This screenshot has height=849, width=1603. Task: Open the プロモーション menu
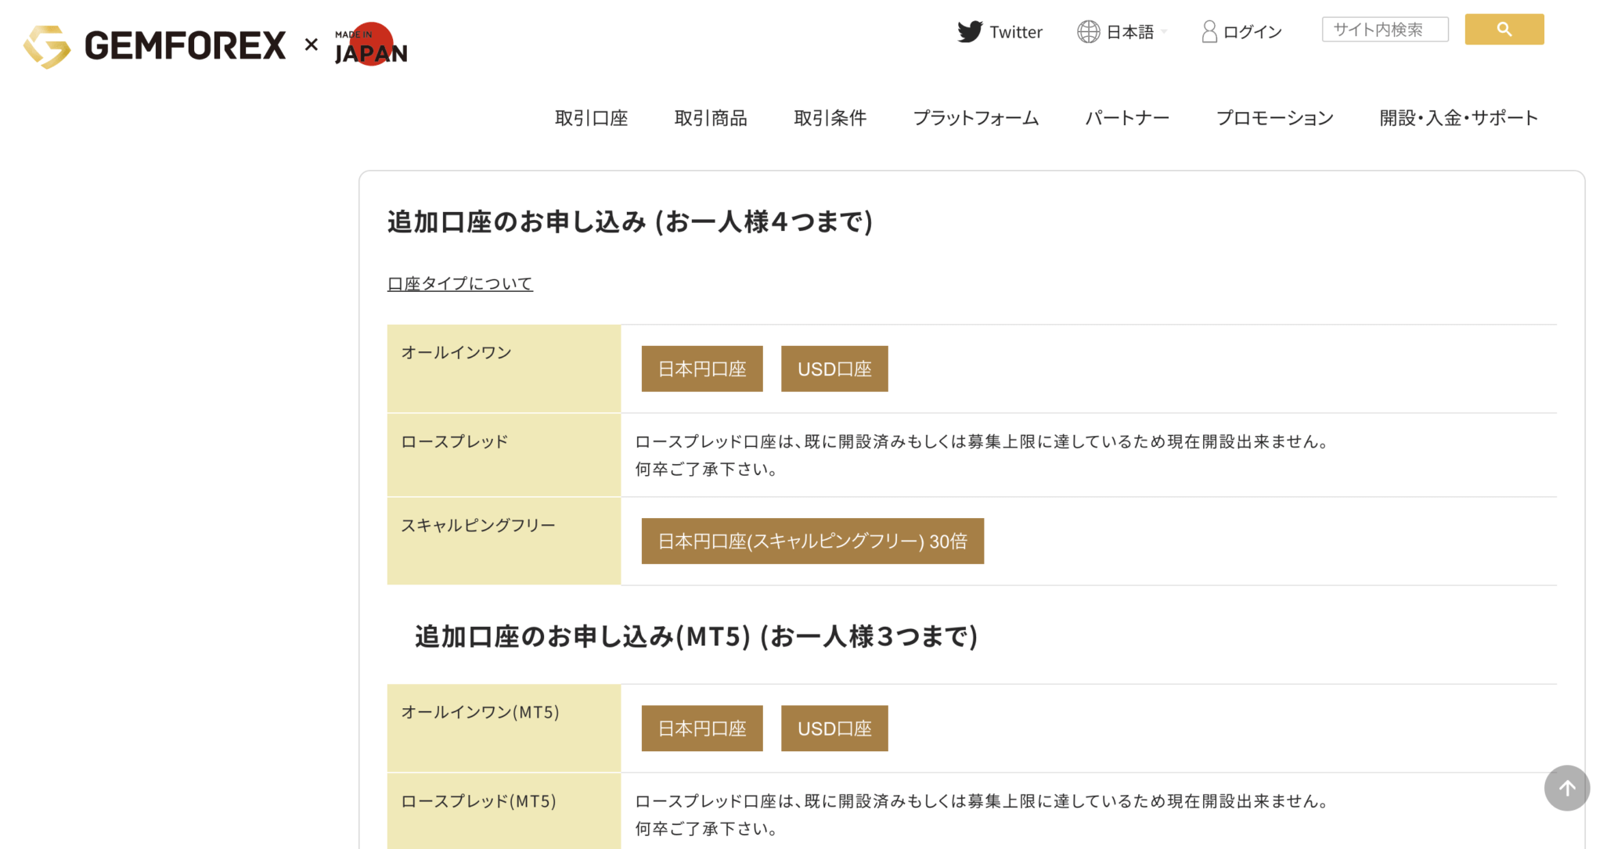tap(1275, 117)
